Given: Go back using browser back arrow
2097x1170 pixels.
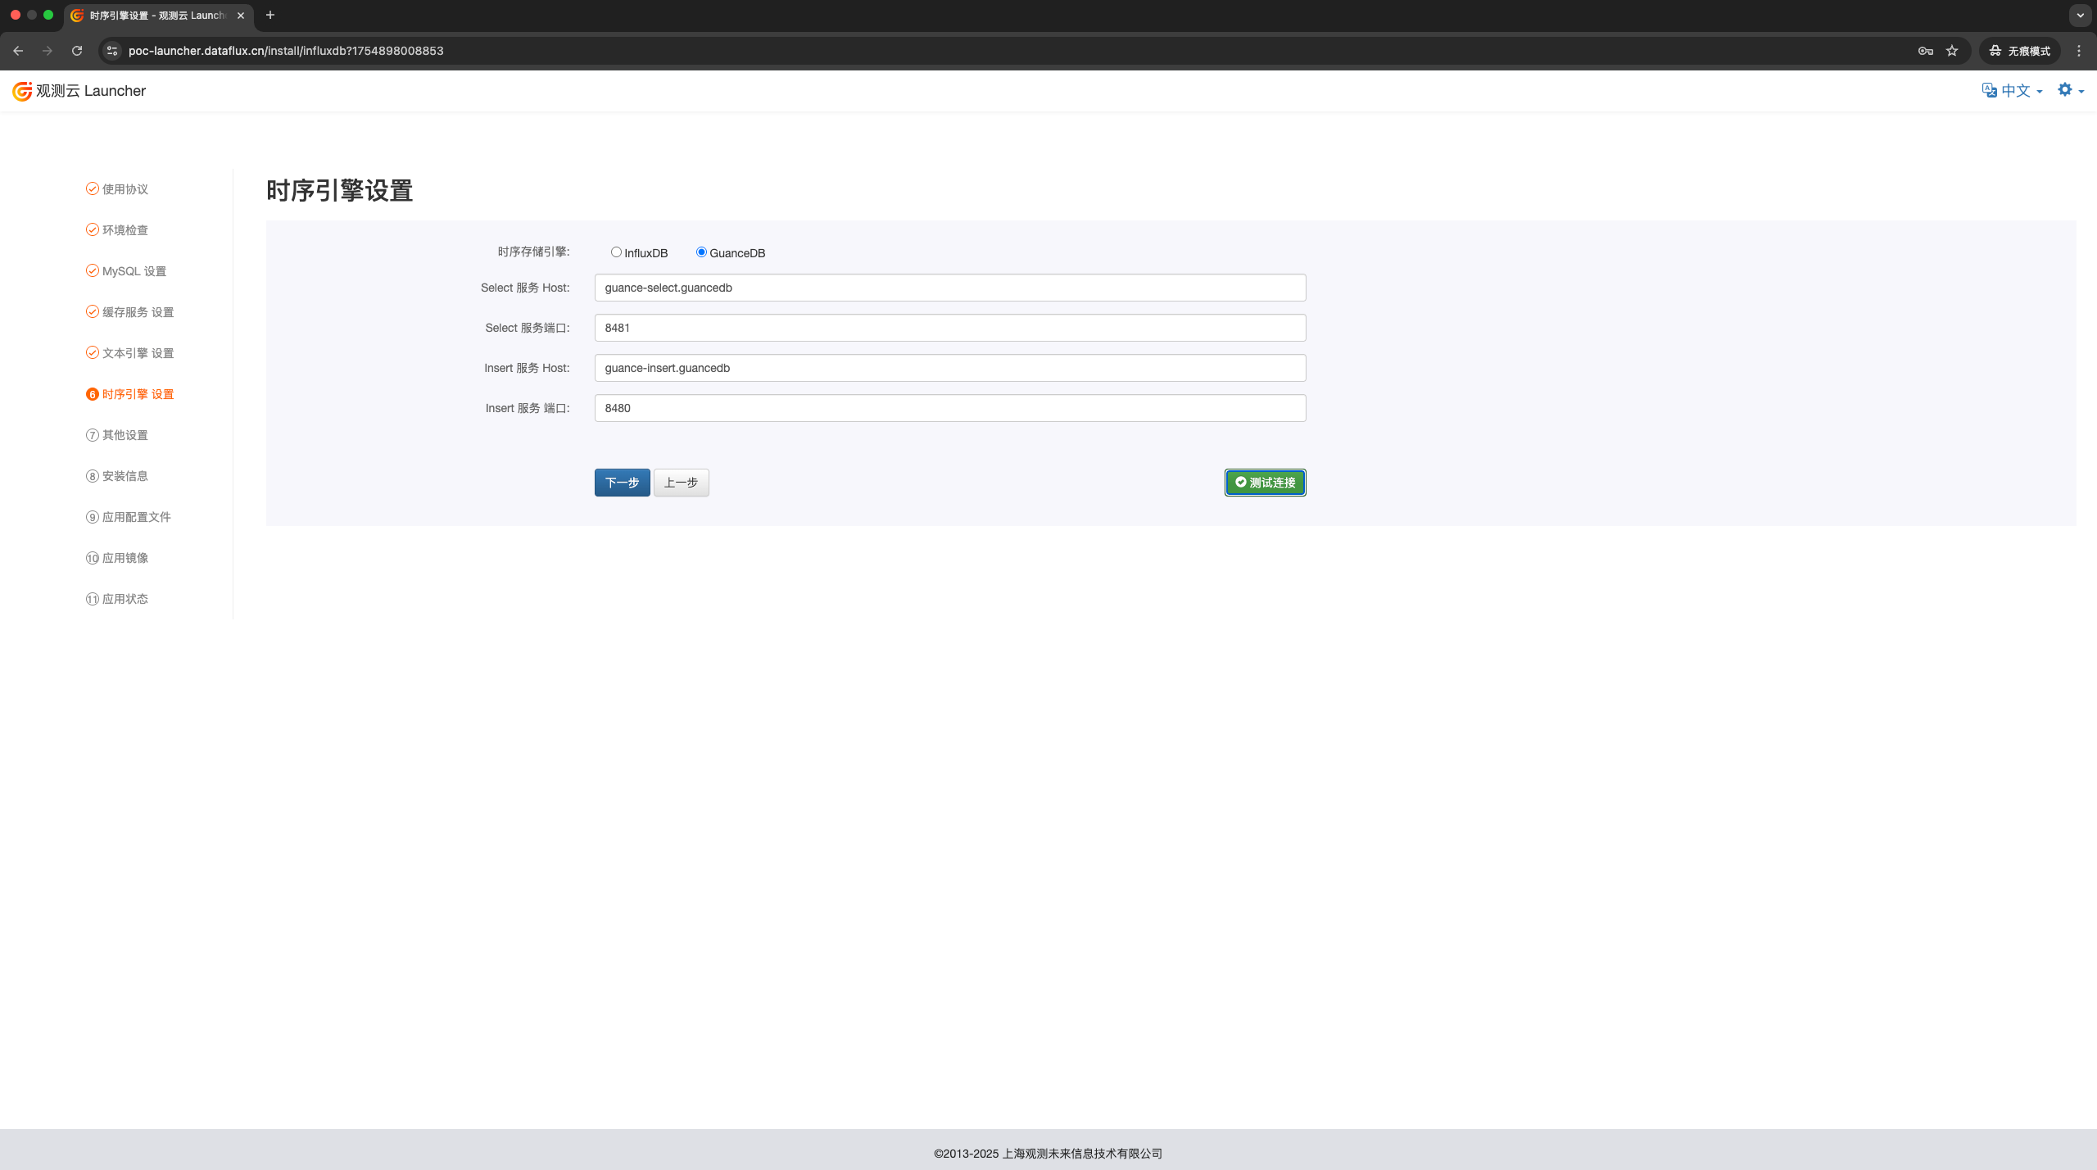Looking at the screenshot, I should point(18,51).
